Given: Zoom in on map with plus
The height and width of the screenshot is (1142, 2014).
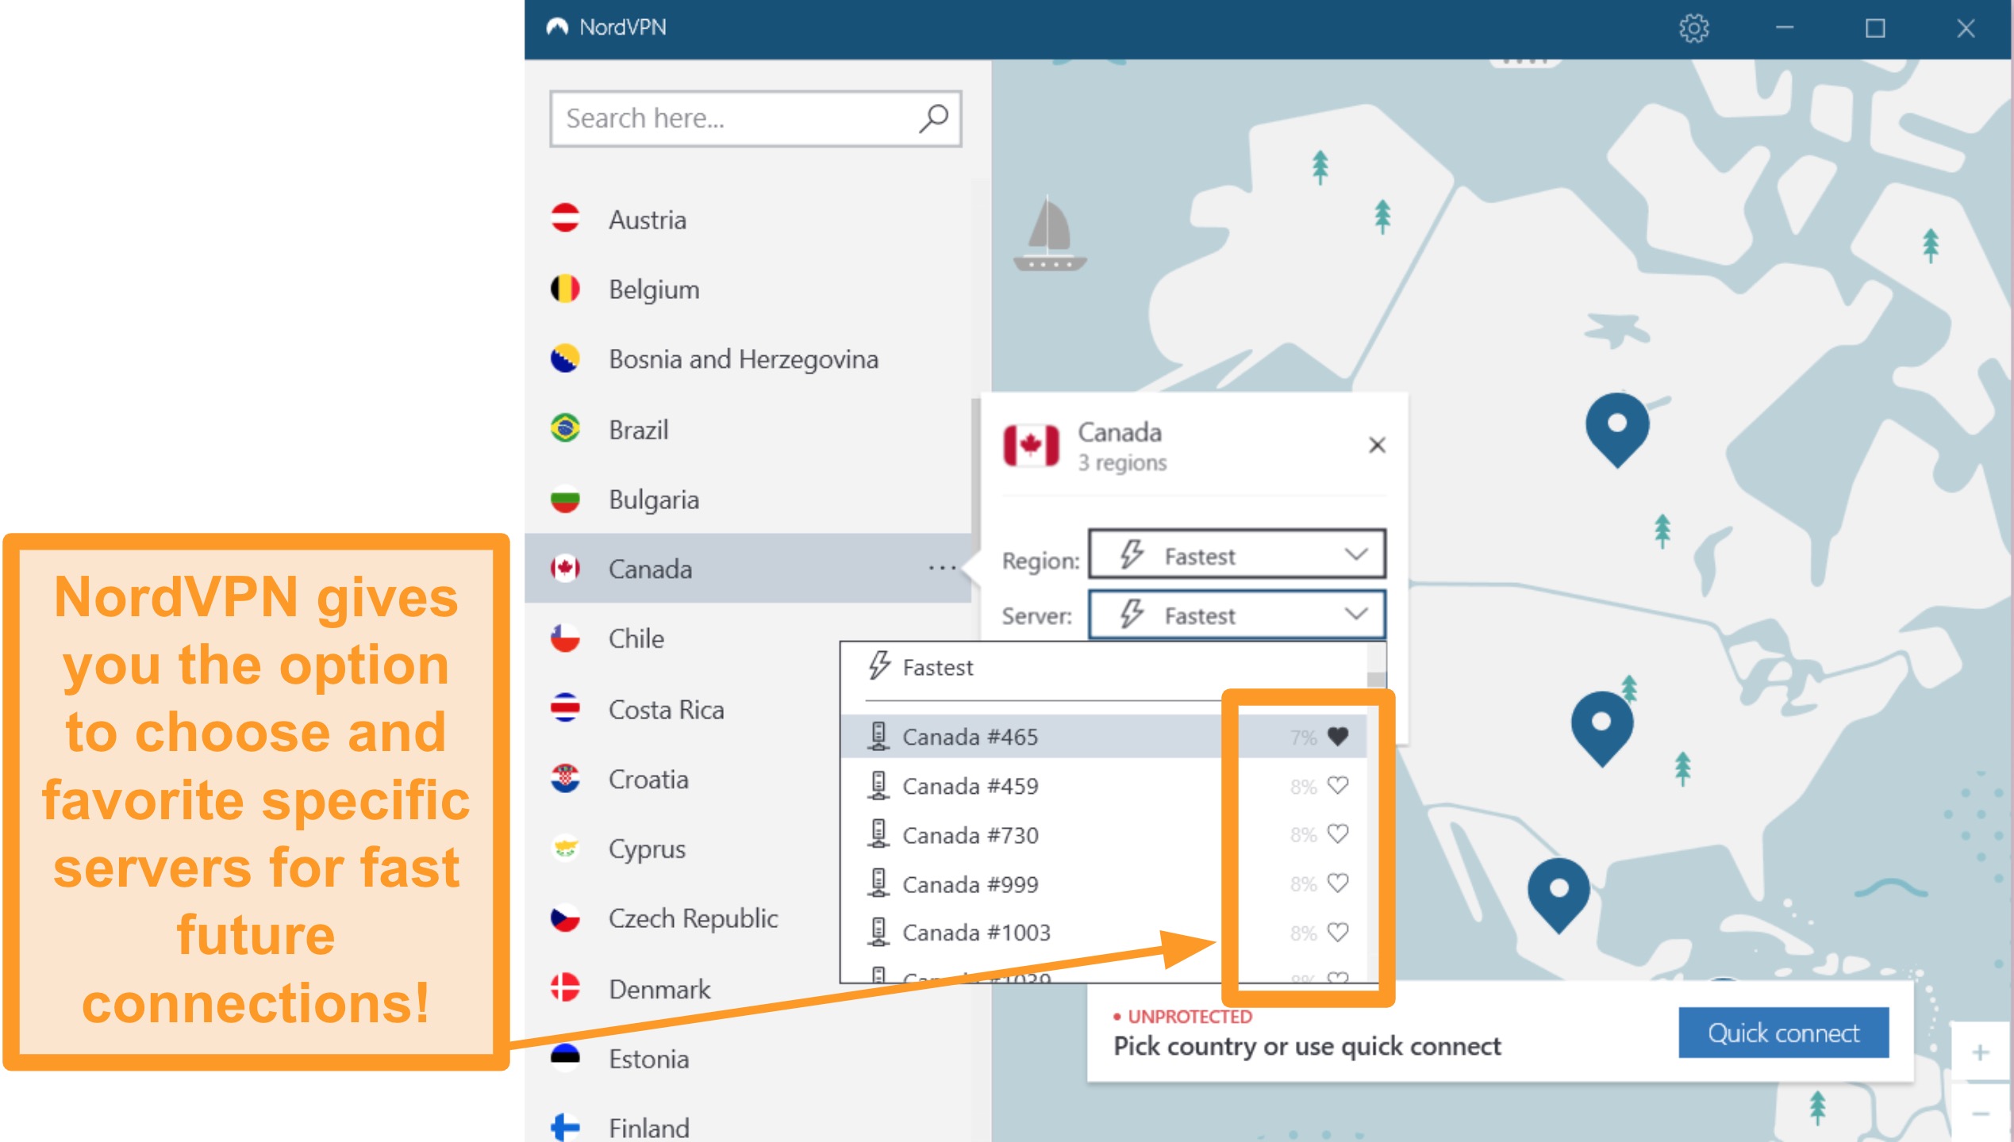Looking at the screenshot, I should click(x=1981, y=1052).
